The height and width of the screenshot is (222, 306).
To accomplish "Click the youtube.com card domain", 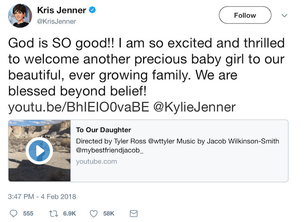I will [97, 161].
